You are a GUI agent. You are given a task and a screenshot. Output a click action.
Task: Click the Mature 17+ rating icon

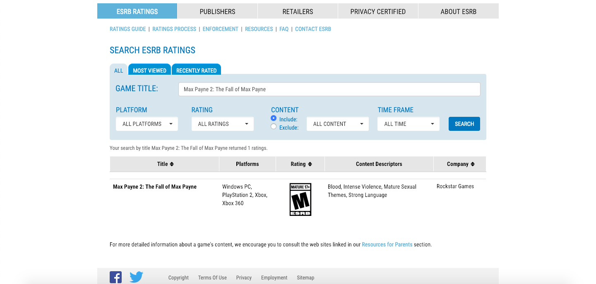(x=300, y=199)
